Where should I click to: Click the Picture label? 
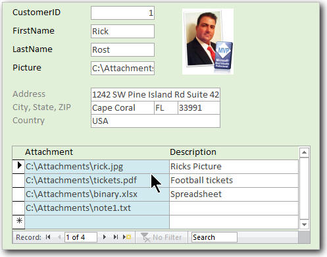click(x=27, y=68)
